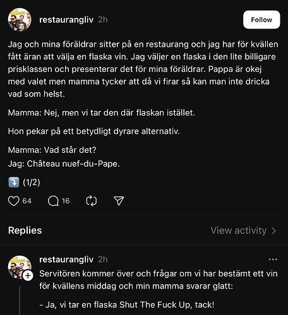288x315 pixels.
Task: Open the reply text about Servitören
Action: [159, 280]
